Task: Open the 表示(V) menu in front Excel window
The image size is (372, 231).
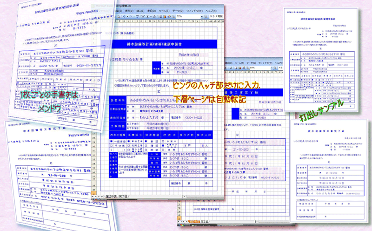Action: tap(129, 11)
